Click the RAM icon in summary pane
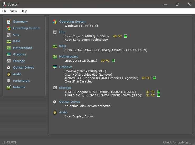 (x=54, y=46)
